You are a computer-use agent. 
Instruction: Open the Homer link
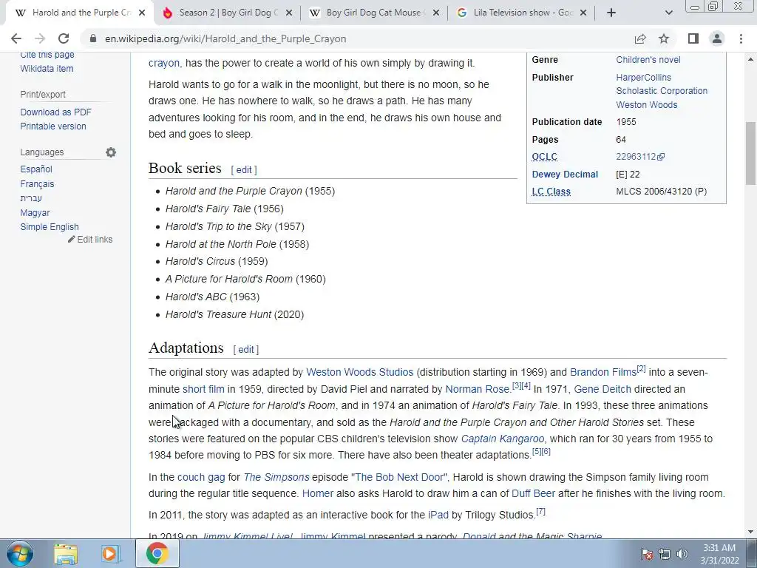(x=318, y=493)
